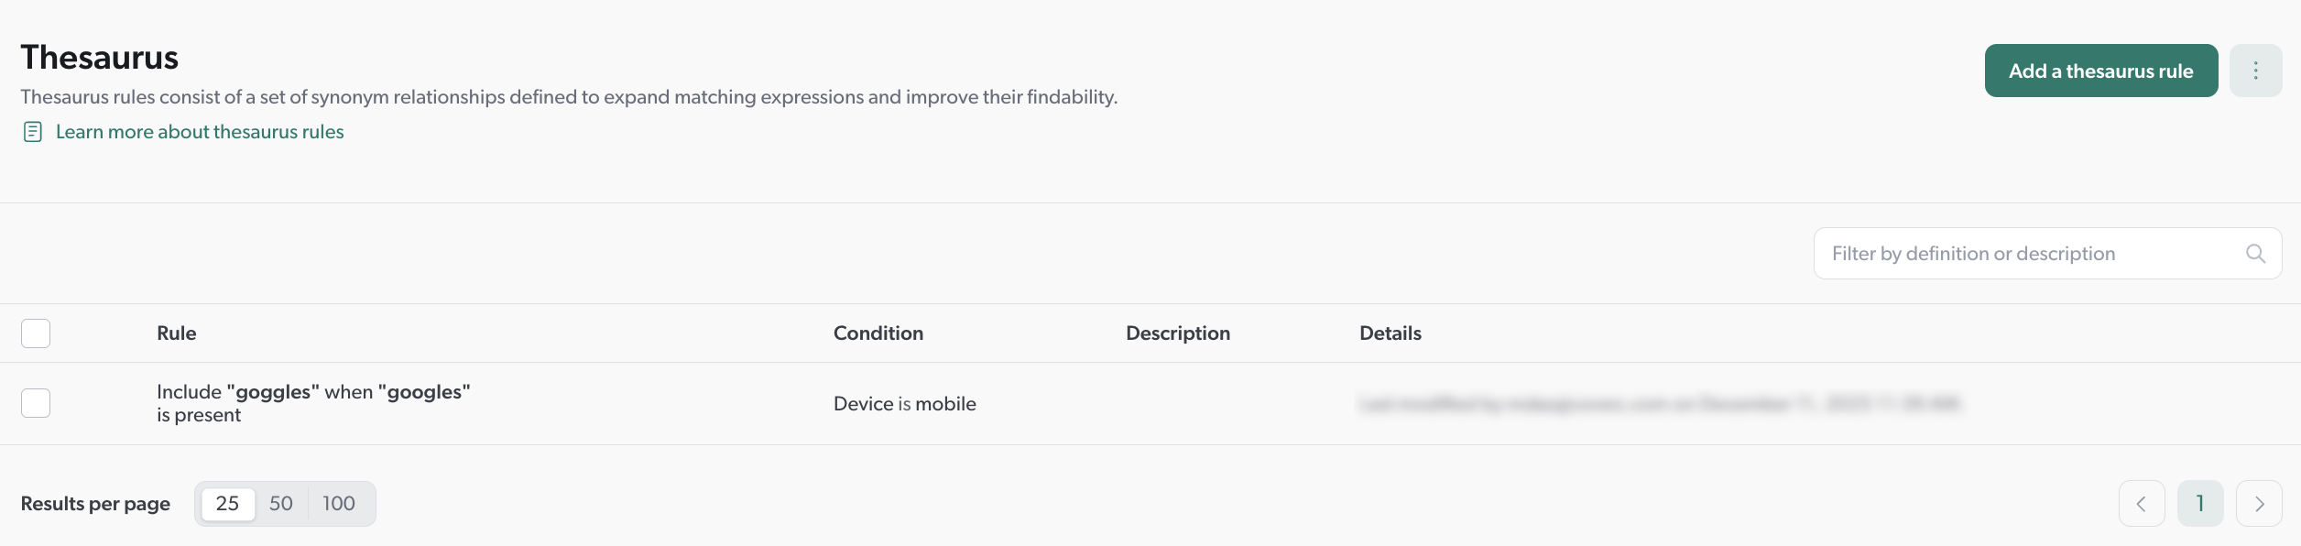Viewport: 2301px width, 546px height.
Task: Select 100 results per page
Action: 338,503
